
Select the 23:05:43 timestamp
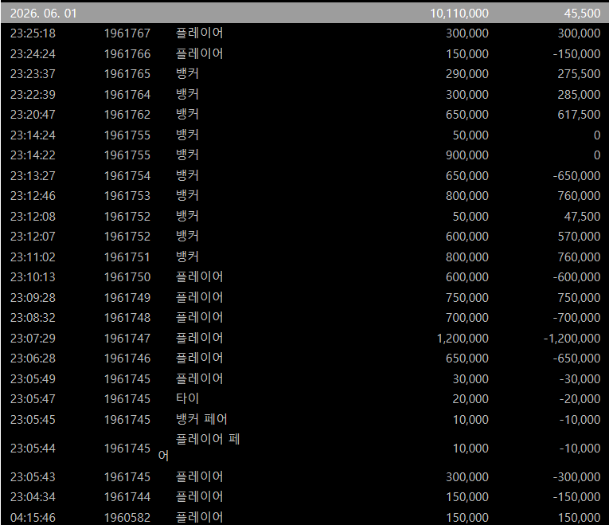[33, 477]
